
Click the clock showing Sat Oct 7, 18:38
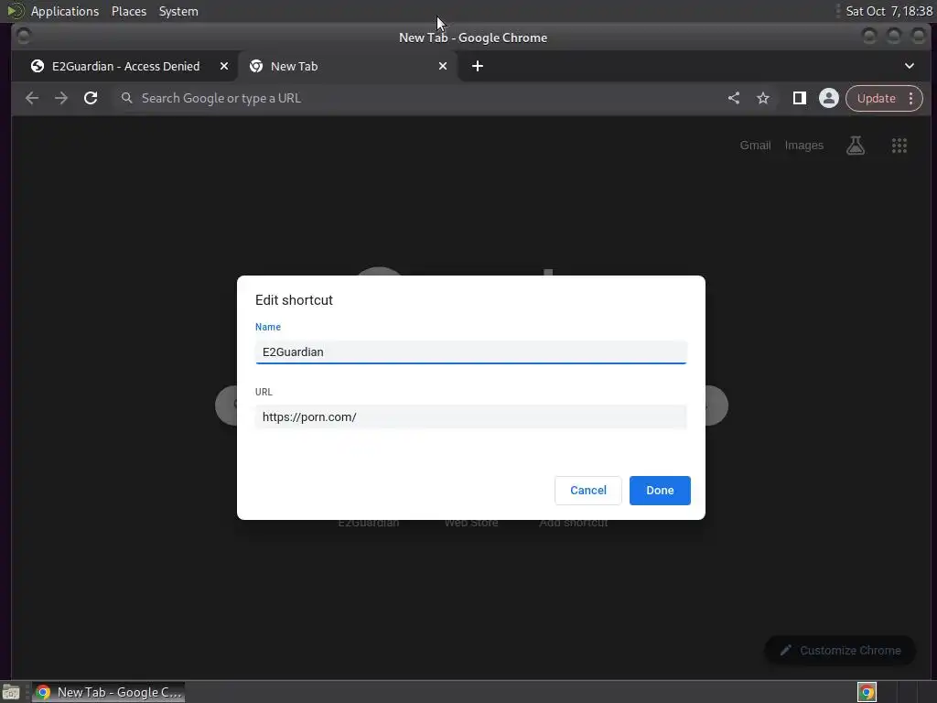(x=889, y=11)
